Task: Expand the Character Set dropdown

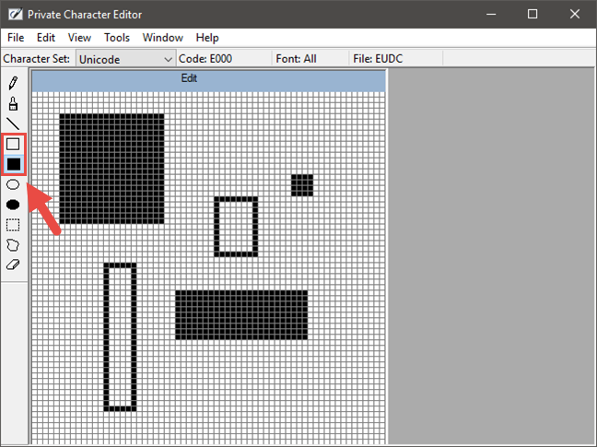Action: (125, 59)
